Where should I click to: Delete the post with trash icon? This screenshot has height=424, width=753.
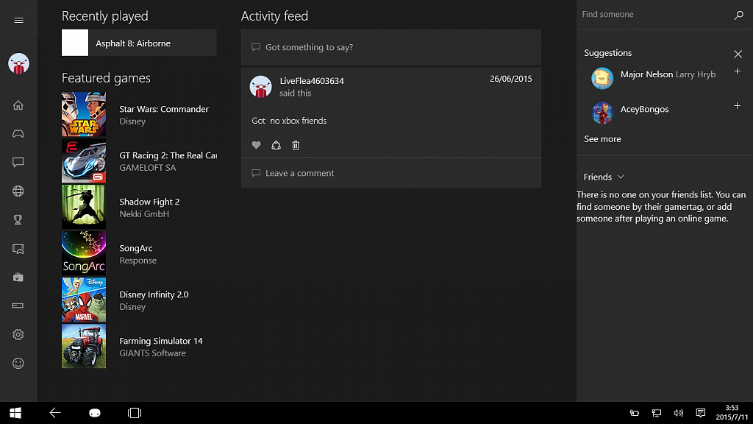tap(296, 145)
